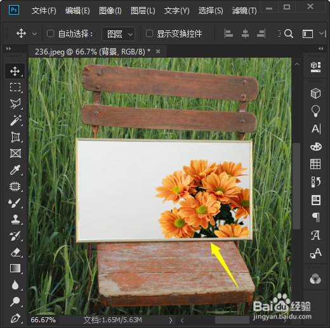Select the Magic Wand tool
330x328 pixels.
[x=15, y=120]
